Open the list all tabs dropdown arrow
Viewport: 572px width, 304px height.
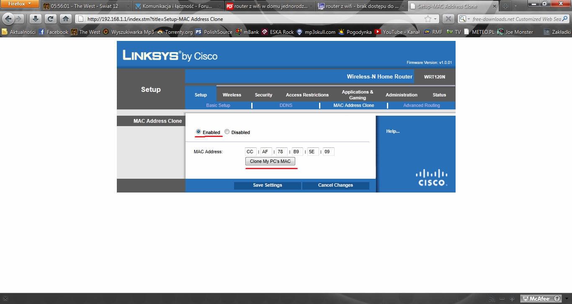[515, 6]
